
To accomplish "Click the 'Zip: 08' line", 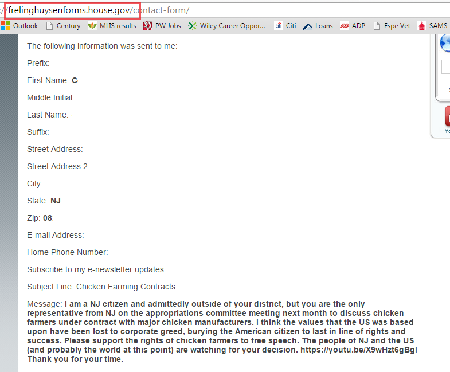I will [40, 218].
